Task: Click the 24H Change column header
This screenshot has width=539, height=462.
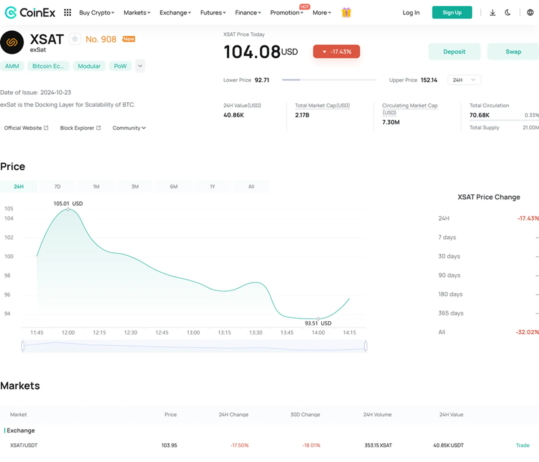Action: point(233,415)
